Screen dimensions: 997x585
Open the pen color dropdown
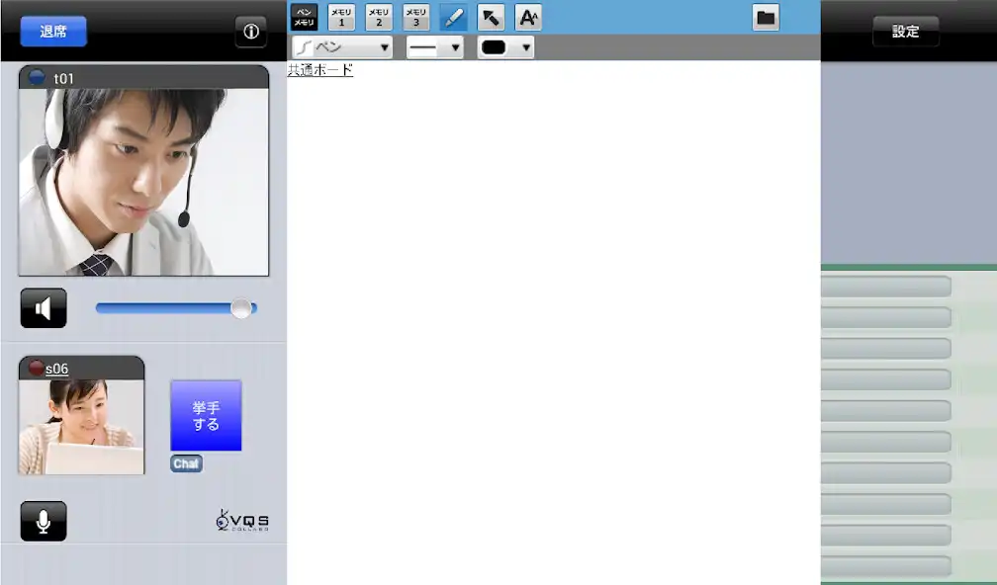pyautogui.click(x=505, y=47)
